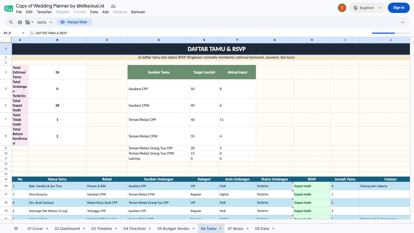Viewport: 414px width, 233px height.
Task: Switch to the 02 Dashboard sheet tab
Action: [67, 229]
